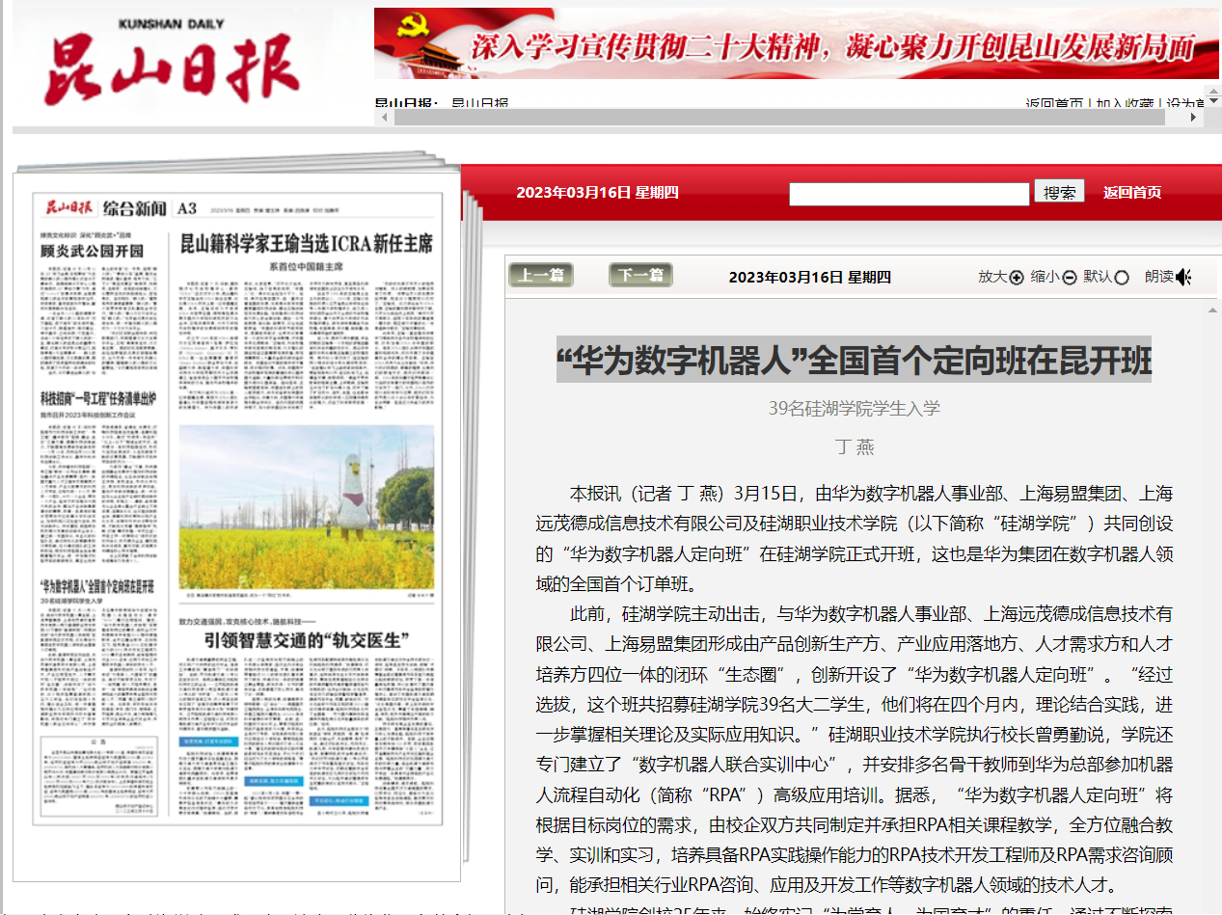
Task: Go to next article with 下一篇
Action: [x=640, y=276]
